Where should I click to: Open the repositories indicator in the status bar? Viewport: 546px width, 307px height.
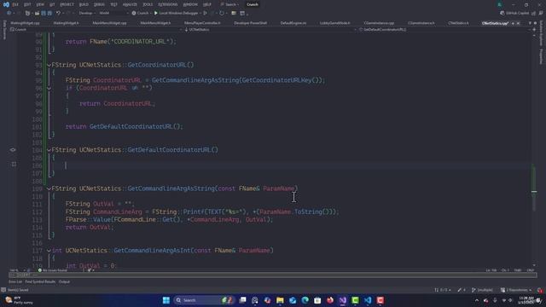516,290
